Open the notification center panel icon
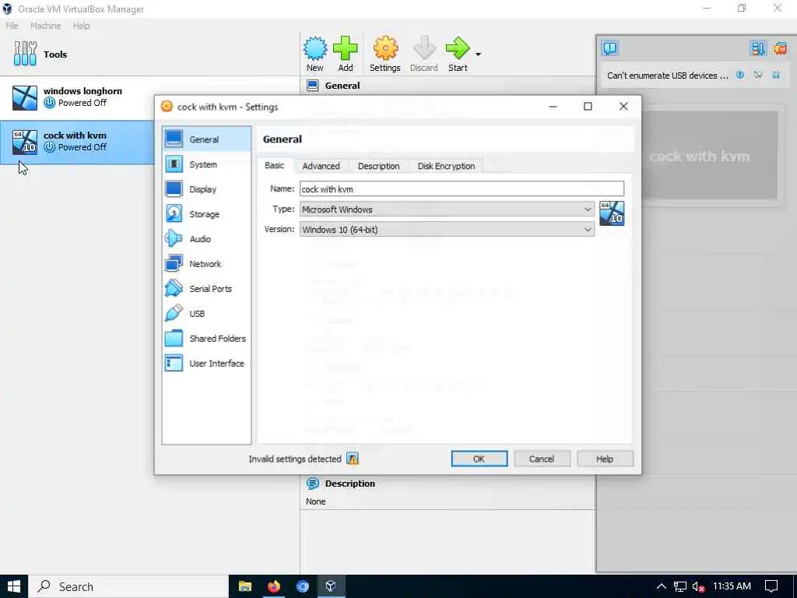Image resolution: width=797 pixels, height=598 pixels. 609,48
